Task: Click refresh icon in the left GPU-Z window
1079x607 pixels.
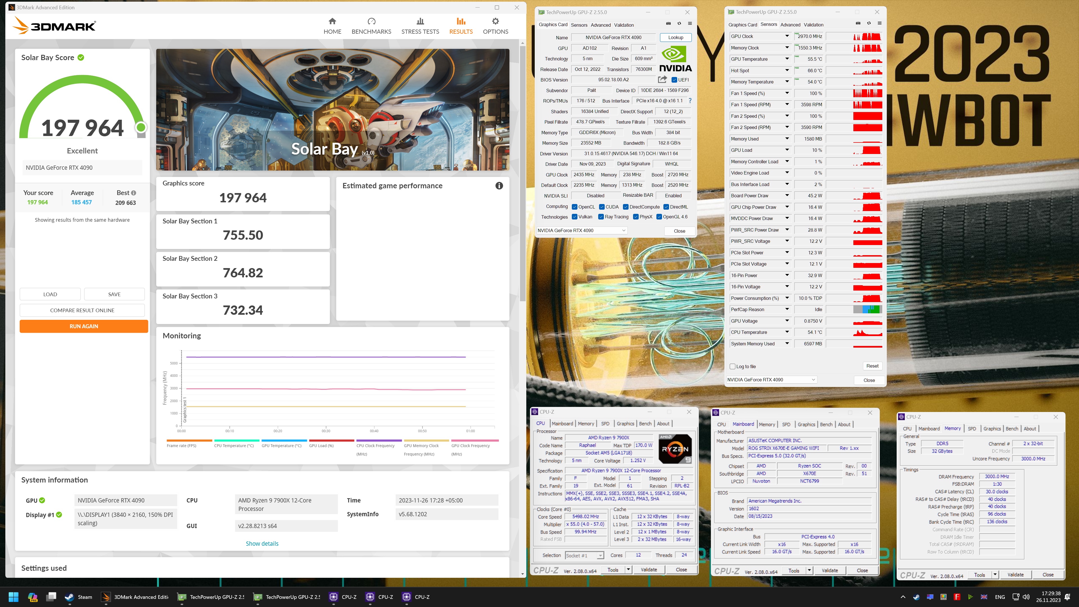Action: 679,23
